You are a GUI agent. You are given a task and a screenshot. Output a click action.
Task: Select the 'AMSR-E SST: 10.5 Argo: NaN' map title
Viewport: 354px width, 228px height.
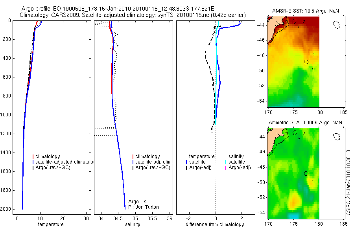click(x=306, y=11)
